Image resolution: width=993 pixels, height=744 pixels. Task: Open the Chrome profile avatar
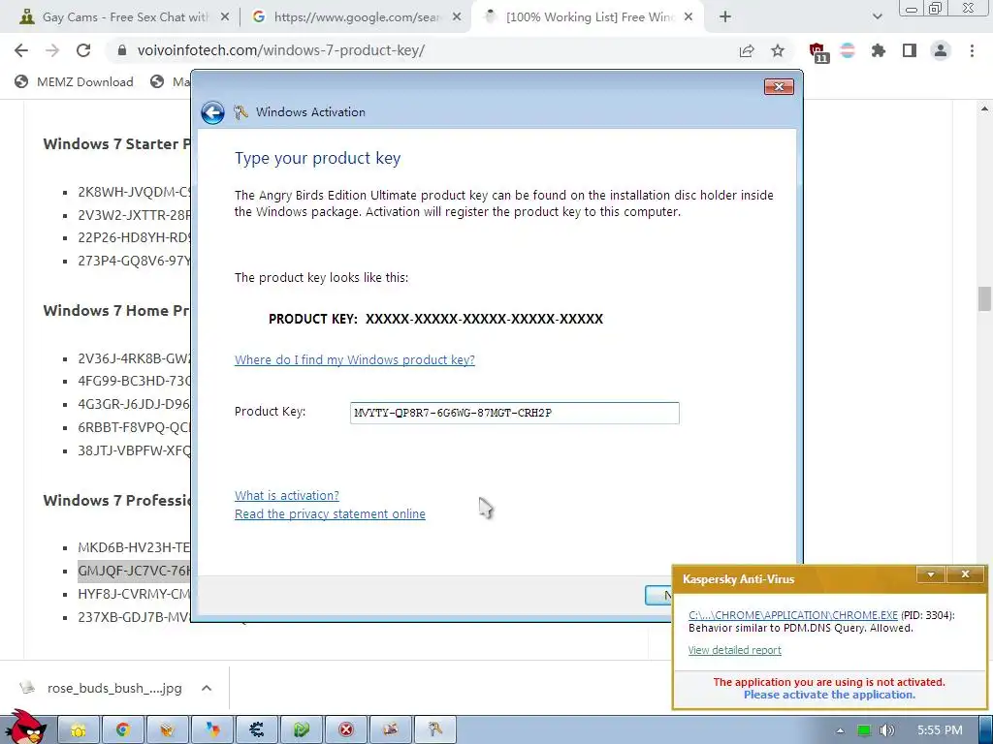click(x=941, y=50)
